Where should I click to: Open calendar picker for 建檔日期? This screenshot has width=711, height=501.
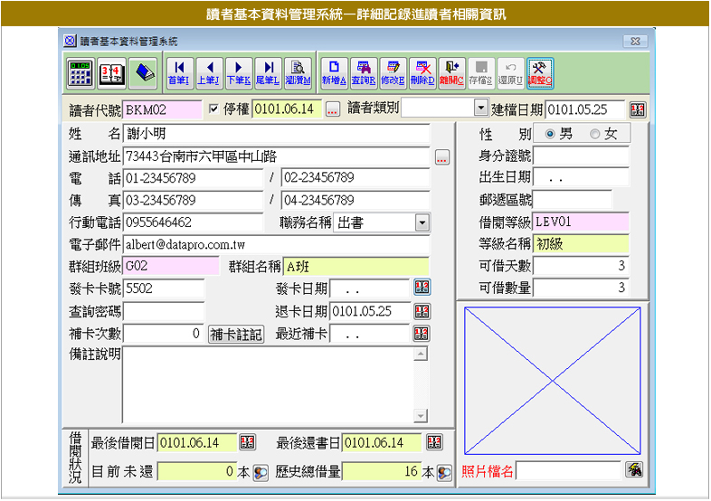pyautogui.click(x=638, y=109)
